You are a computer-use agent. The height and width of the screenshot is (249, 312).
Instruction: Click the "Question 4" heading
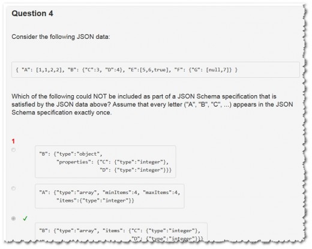coord(32,14)
